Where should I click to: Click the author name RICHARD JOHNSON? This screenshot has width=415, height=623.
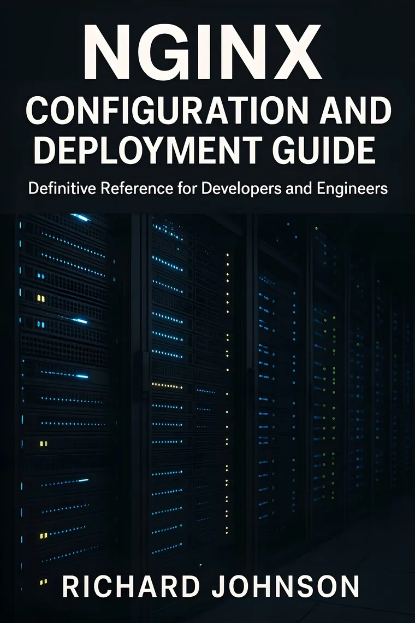click(211, 586)
